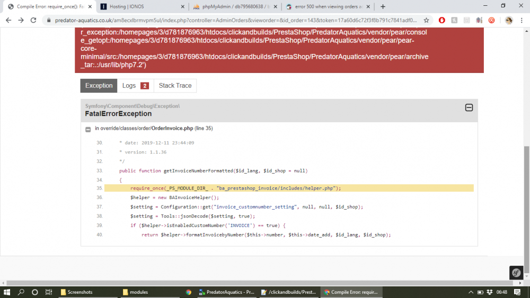Open Screenshots folder in taskbar

click(87, 292)
